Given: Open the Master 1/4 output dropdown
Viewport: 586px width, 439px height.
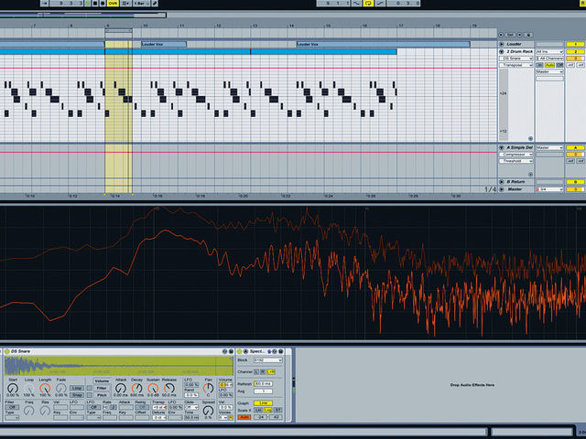Looking at the screenshot, I should 549,189.
